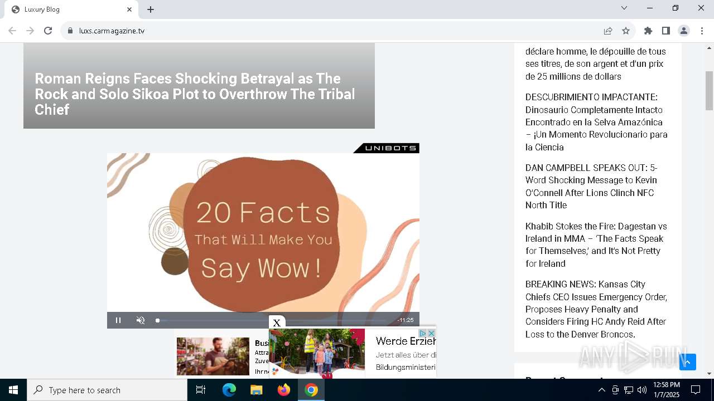Open the '25 millions de dollars' article

point(595,64)
